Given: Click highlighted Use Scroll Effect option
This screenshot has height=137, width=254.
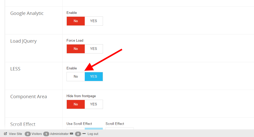Looking at the screenshot, I should point(93,129).
